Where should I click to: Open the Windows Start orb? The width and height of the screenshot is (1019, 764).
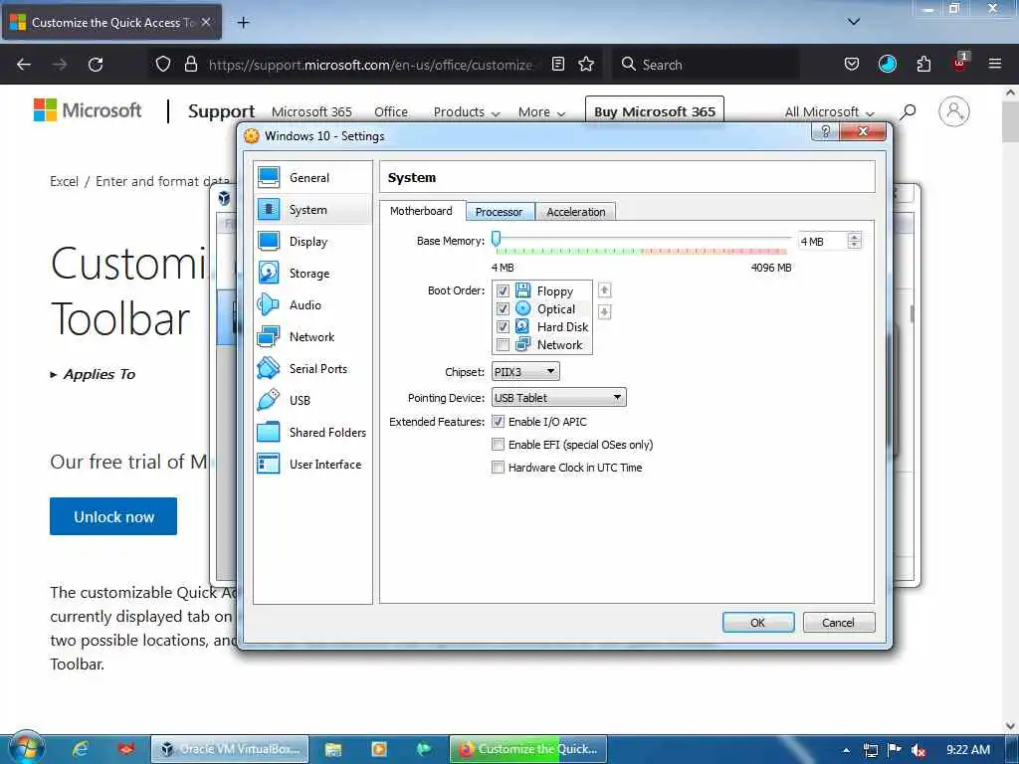(x=27, y=748)
